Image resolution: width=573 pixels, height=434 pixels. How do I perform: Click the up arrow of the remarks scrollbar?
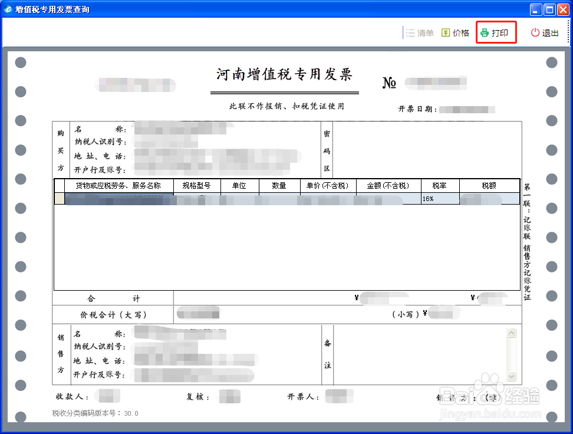click(x=510, y=332)
